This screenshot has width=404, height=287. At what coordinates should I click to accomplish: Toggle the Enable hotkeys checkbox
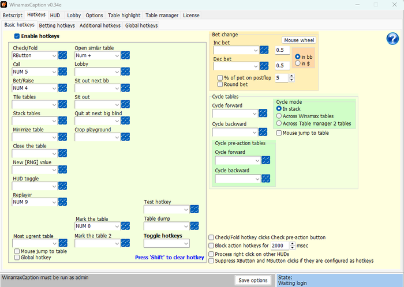[17, 36]
